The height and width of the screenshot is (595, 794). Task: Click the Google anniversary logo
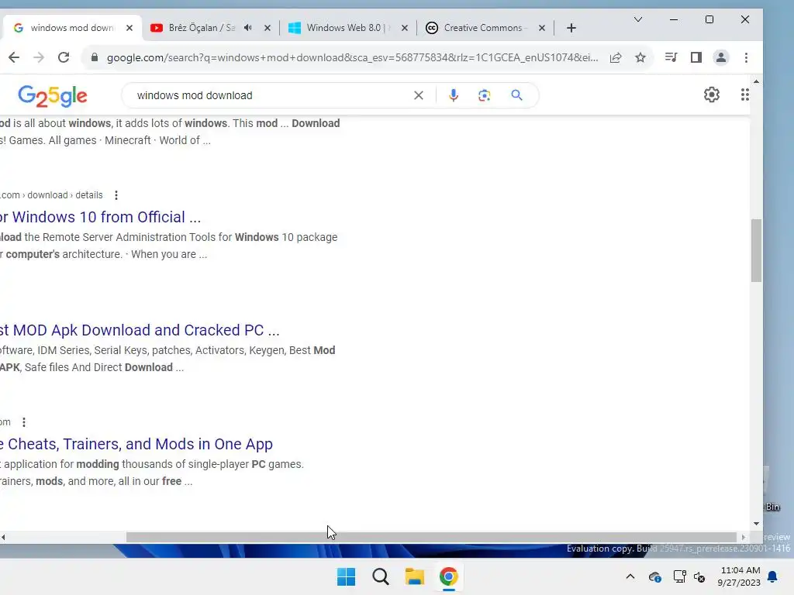(53, 96)
